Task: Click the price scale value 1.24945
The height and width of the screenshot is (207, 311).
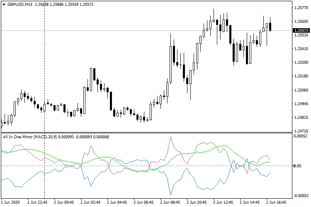Action: pyautogui.click(x=301, y=104)
